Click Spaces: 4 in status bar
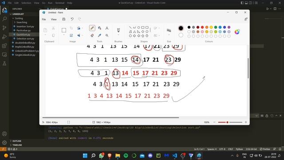Image resolution: width=284 pixels, height=160 pixels. [x=212, y=149]
